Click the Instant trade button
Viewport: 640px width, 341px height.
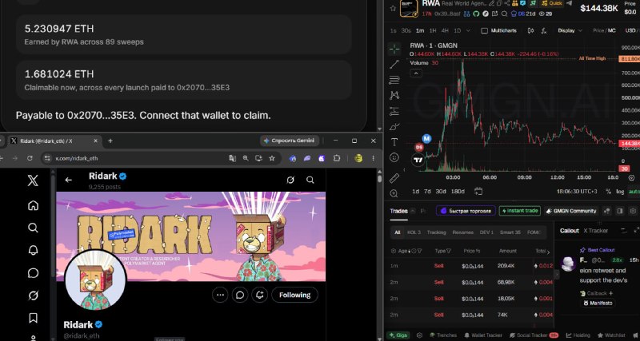520,211
